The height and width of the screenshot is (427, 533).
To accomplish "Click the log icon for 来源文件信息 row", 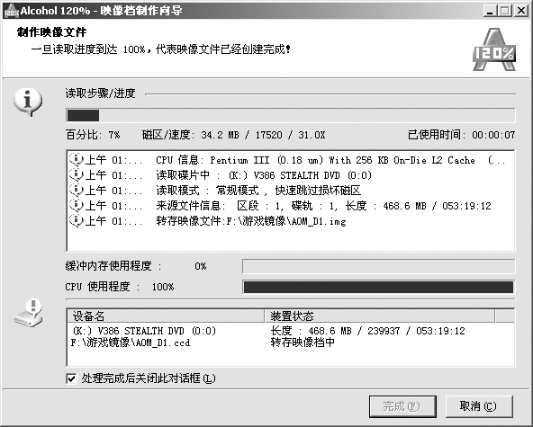I will pyautogui.click(x=77, y=205).
